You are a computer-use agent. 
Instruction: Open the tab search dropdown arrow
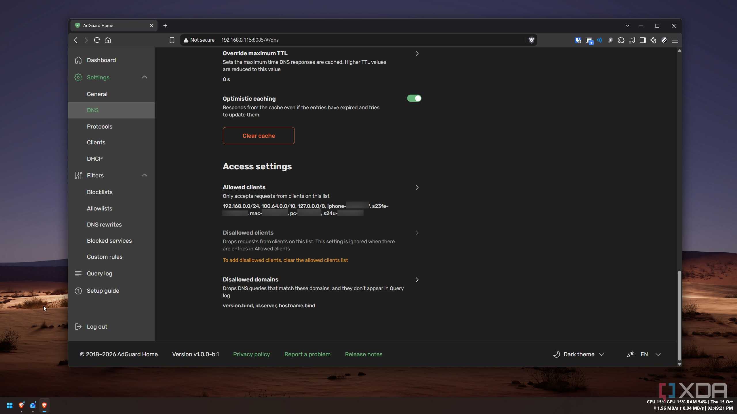point(628,26)
